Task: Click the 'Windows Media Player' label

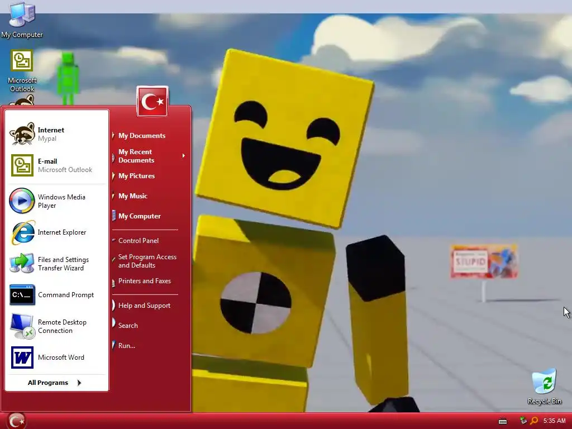Action: tap(61, 201)
